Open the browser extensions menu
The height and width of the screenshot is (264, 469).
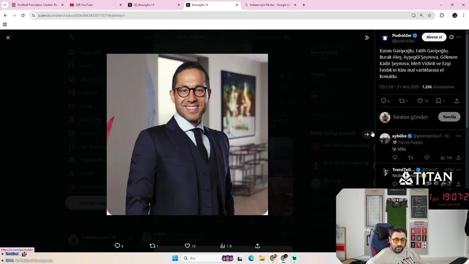point(442,15)
